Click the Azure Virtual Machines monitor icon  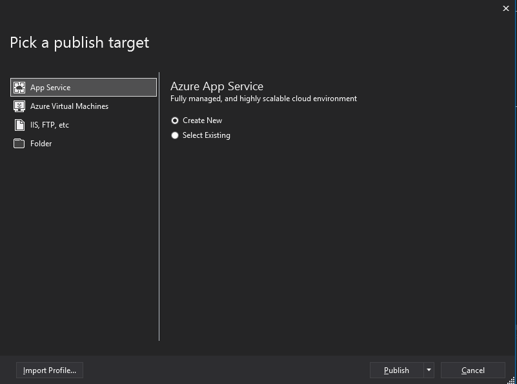[x=19, y=106]
